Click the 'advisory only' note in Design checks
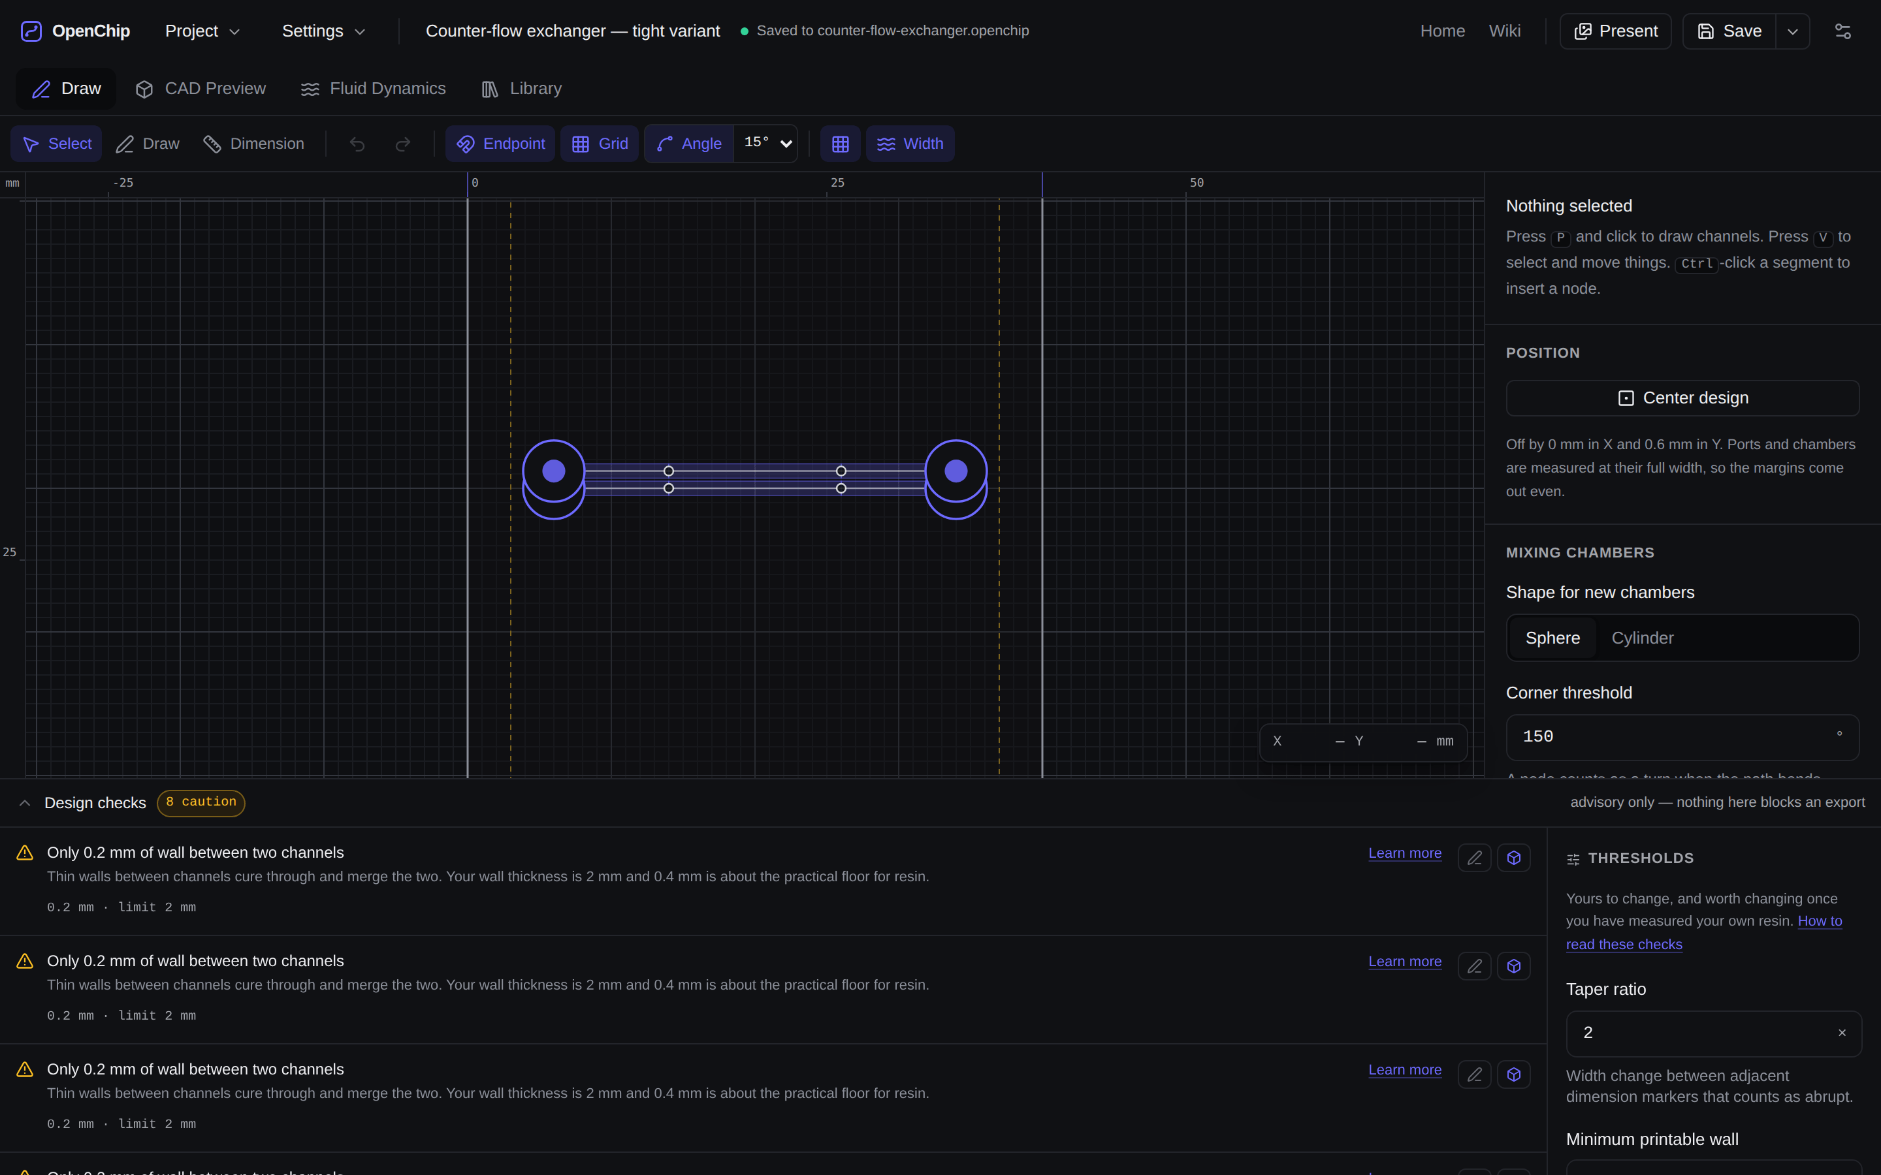The image size is (1881, 1175). tap(1717, 802)
